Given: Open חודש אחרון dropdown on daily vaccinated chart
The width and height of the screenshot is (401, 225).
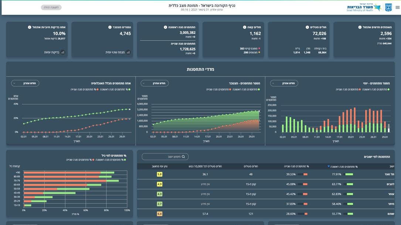Looking at the screenshot, I should [x=284, y=83].
